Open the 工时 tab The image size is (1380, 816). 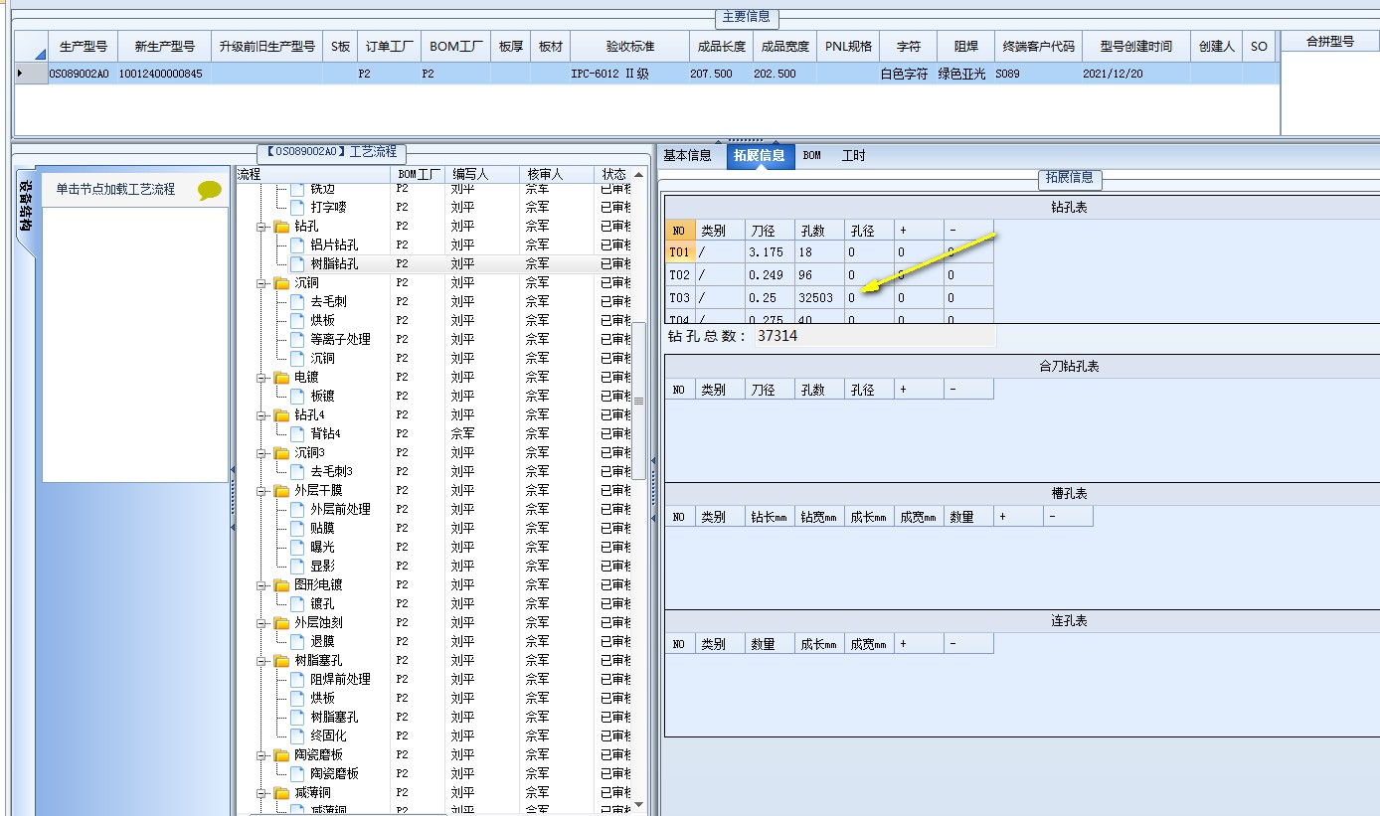854,156
